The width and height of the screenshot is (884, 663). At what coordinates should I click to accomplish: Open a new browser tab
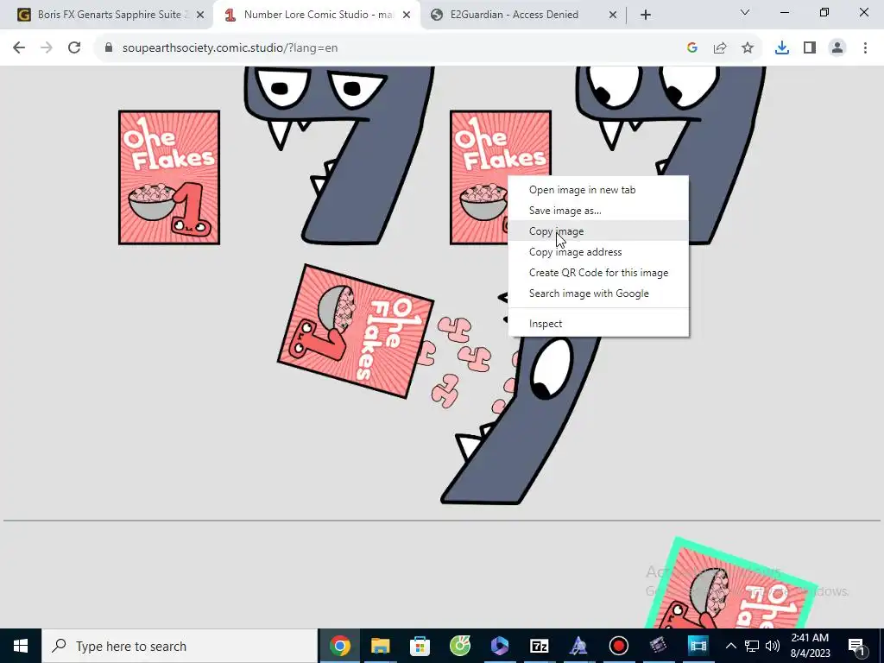(x=646, y=15)
